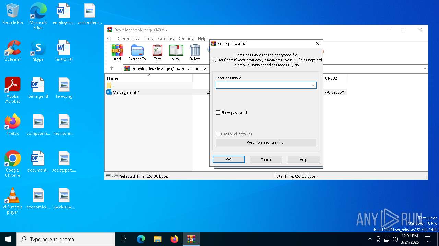
Task: Select the employees Word document on desktop
Action: coord(64,14)
